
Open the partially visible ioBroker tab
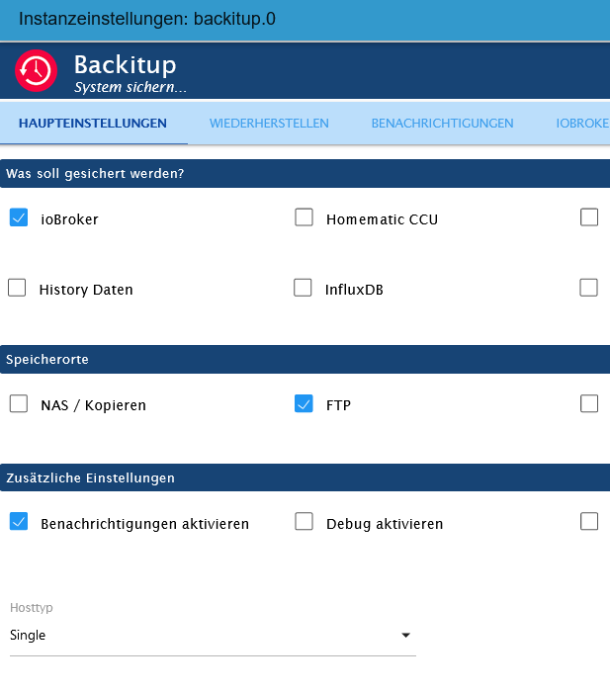click(x=582, y=124)
